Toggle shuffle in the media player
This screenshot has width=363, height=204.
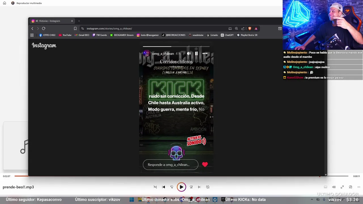pos(155,187)
